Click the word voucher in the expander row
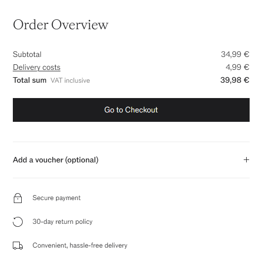The image size is (259, 257). pos(49,160)
